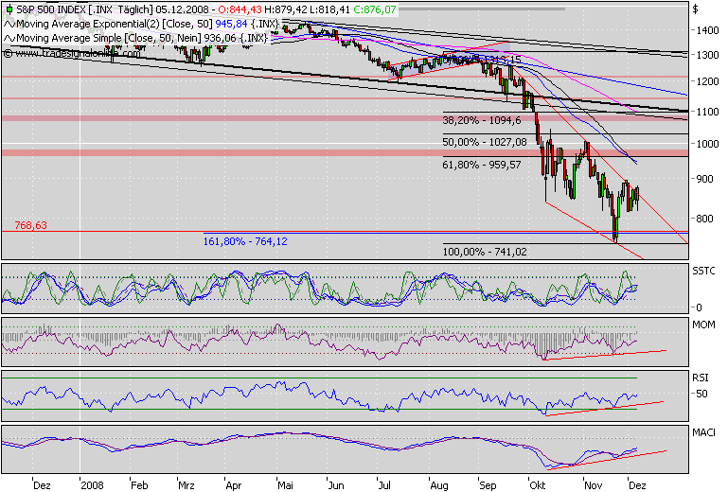Click the 1000 price axis label
Viewport: 728px width, 492px height.
(x=707, y=144)
